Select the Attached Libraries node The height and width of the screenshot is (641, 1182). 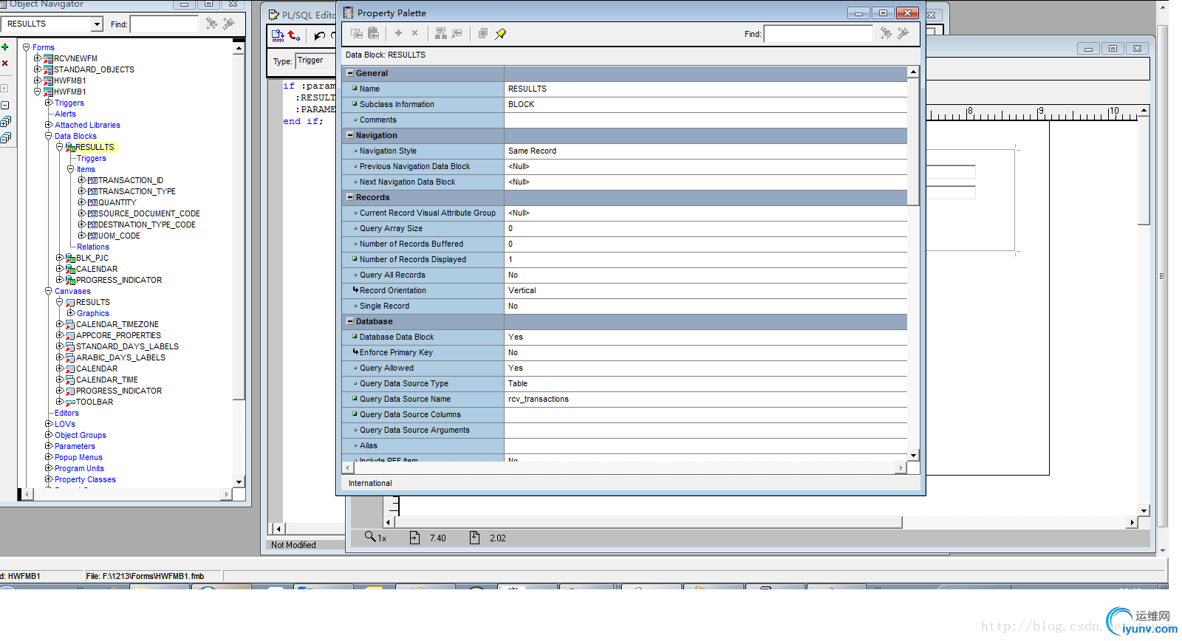87,125
